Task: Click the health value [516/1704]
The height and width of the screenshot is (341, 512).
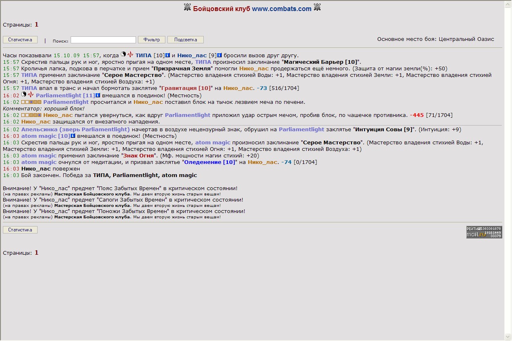Action: [x=284, y=88]
